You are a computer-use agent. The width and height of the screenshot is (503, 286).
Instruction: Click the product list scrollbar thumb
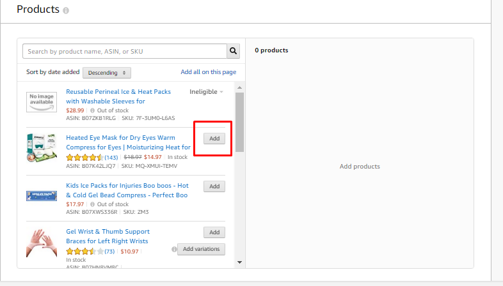point(239,122)
